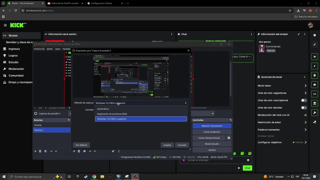The width and height of the screenshot is (320, 180).
Task: Open virtual camera settings gear in Controles
Action: click(229, 138)
